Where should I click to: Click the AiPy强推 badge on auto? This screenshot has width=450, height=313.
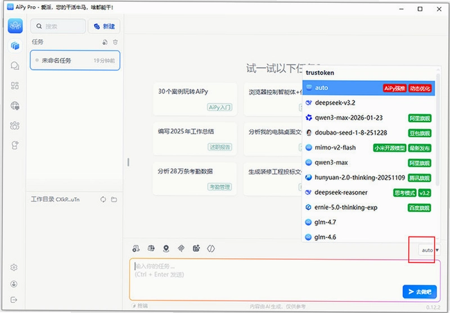pos(394,88)
